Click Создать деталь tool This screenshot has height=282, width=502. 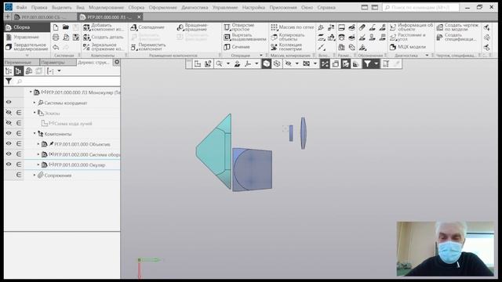[104, 38]
